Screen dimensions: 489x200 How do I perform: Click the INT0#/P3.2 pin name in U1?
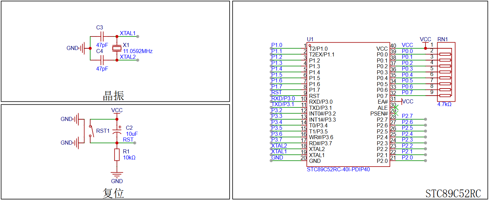322,114
